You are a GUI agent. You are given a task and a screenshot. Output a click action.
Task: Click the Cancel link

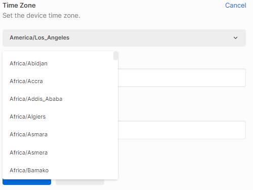click(235, 6)
